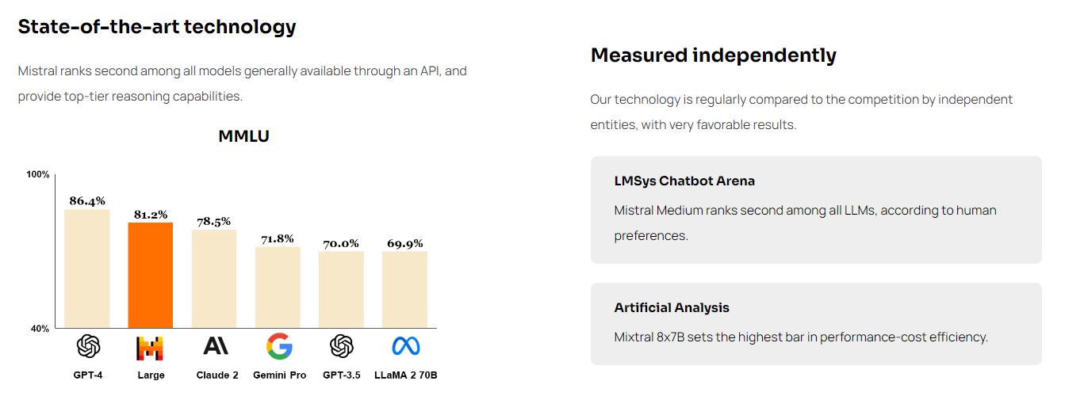This screenshot has height=400, width=1088.
Task: Click the Anthropic logo above Claude 2
Action: coord(215,346)
